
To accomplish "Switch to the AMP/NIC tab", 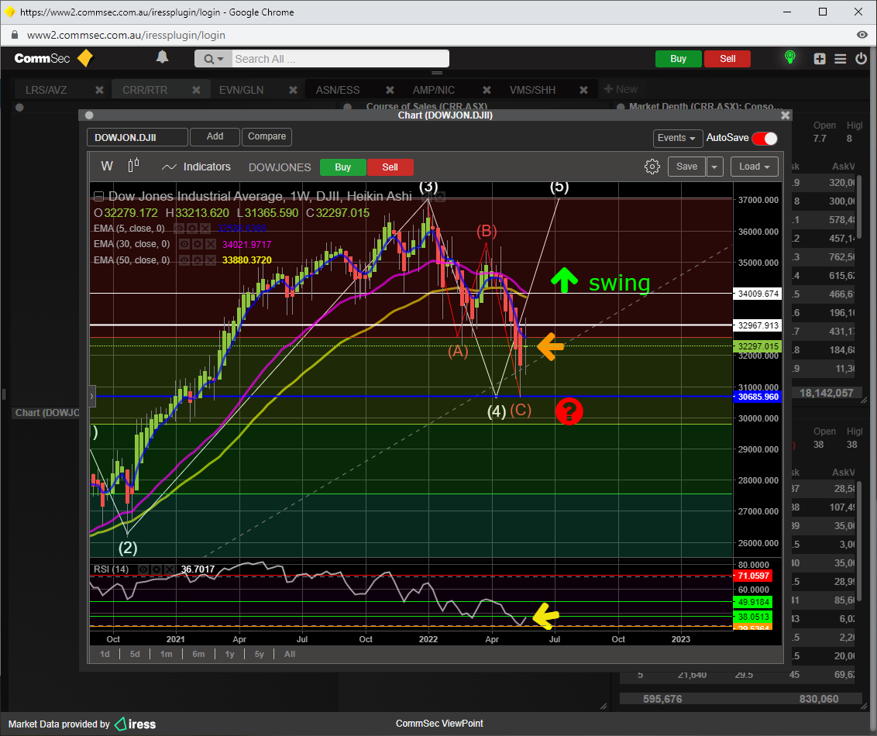I will click(434, 90).
